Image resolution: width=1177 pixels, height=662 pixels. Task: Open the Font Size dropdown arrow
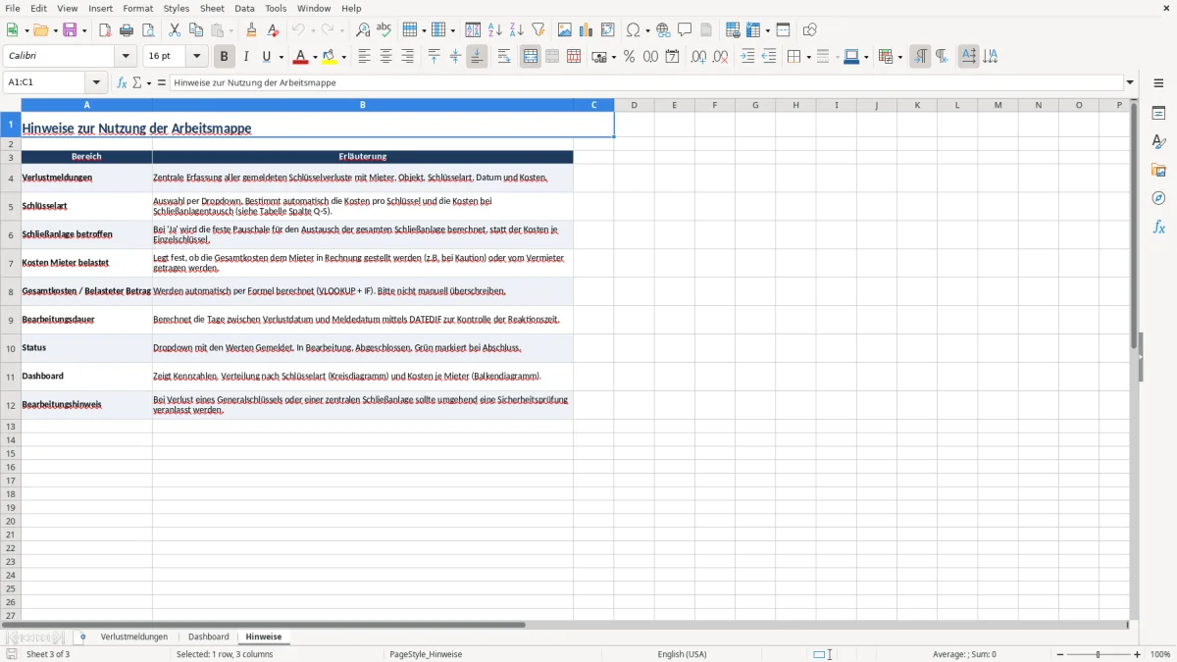point(196,57)
